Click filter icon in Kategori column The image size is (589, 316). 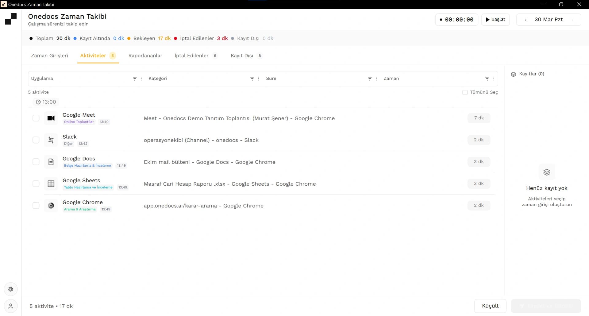point(252,79)
